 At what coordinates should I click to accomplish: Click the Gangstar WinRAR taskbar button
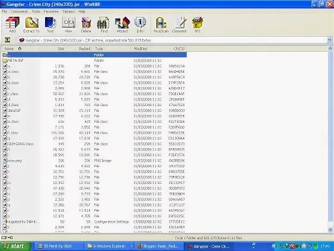210,246
